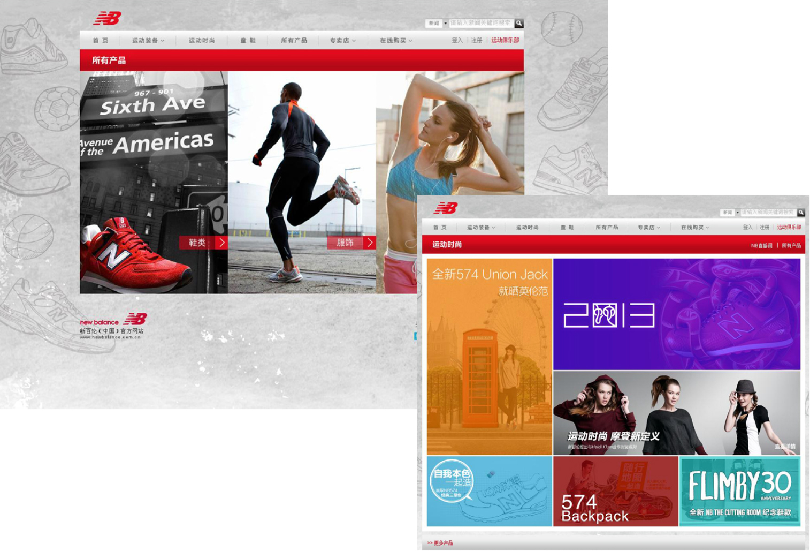This screenshot has height=551, width=810.
Task: Open 新闻 search category dropdown on 所有产品 page
Action: (x=437, y=24)
